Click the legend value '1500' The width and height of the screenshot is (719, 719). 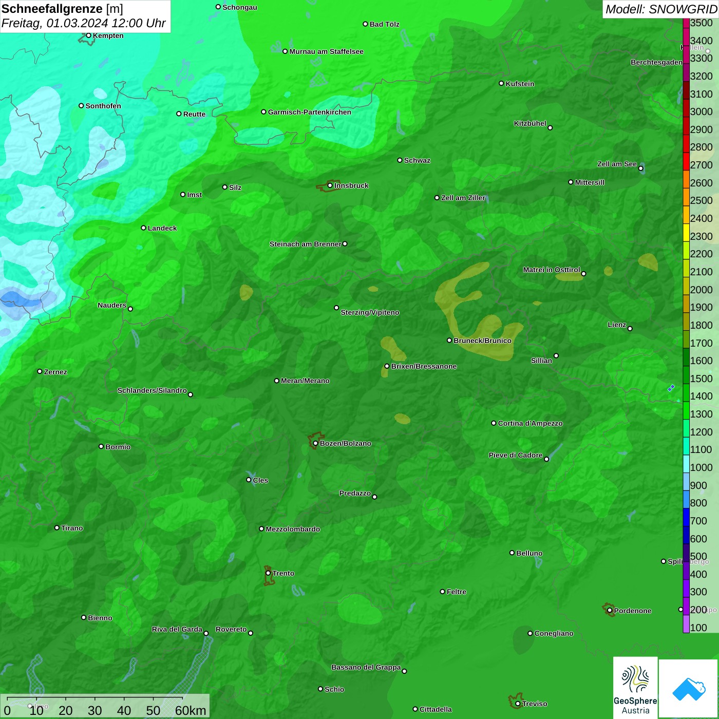702,379
